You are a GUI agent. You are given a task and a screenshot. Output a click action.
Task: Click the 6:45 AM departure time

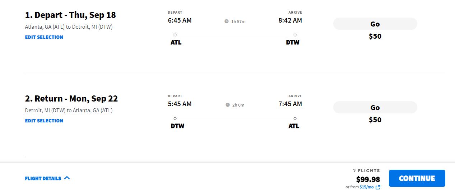coord(180,20)
